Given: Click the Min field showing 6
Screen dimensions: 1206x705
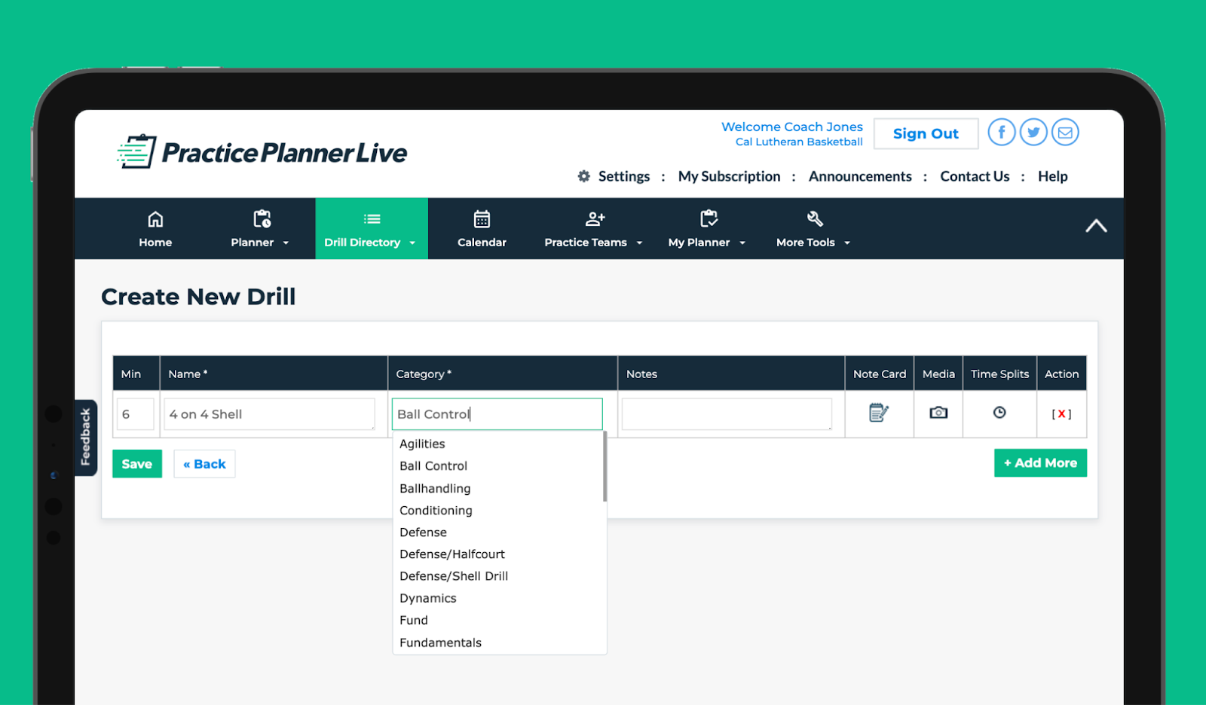Looking at the screenshot, I should 136,414.
